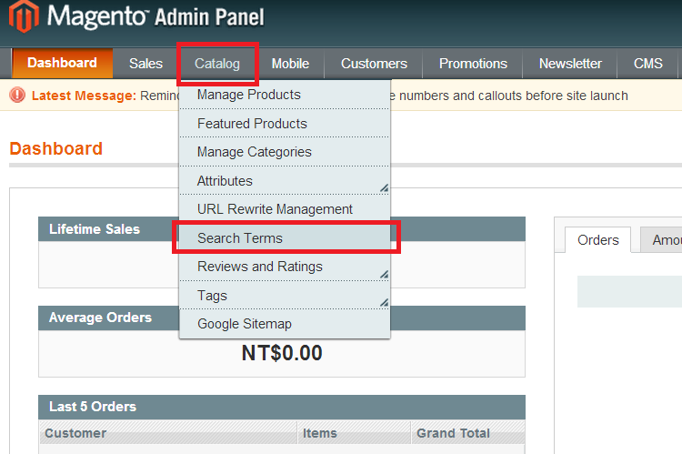Open the Sales menu
Viewport: 682px width, 454px height.
point(145,64)
